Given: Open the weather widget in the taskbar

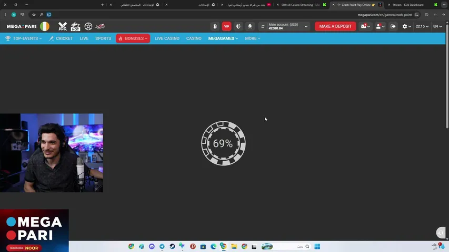Looking at the screenshot, I should [438, 246].
